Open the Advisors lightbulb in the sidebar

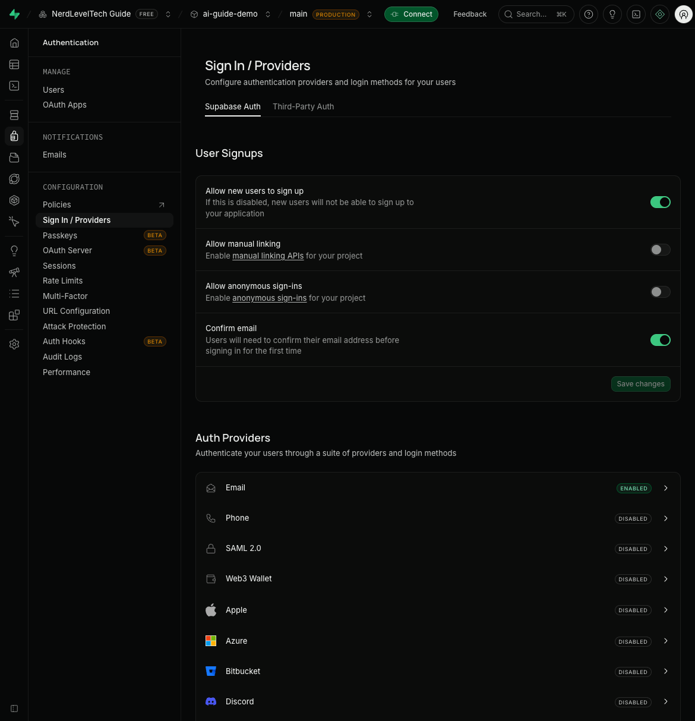14,251
